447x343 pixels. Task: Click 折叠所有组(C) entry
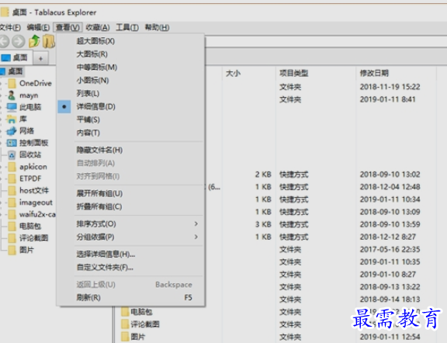tap(130, 206)
